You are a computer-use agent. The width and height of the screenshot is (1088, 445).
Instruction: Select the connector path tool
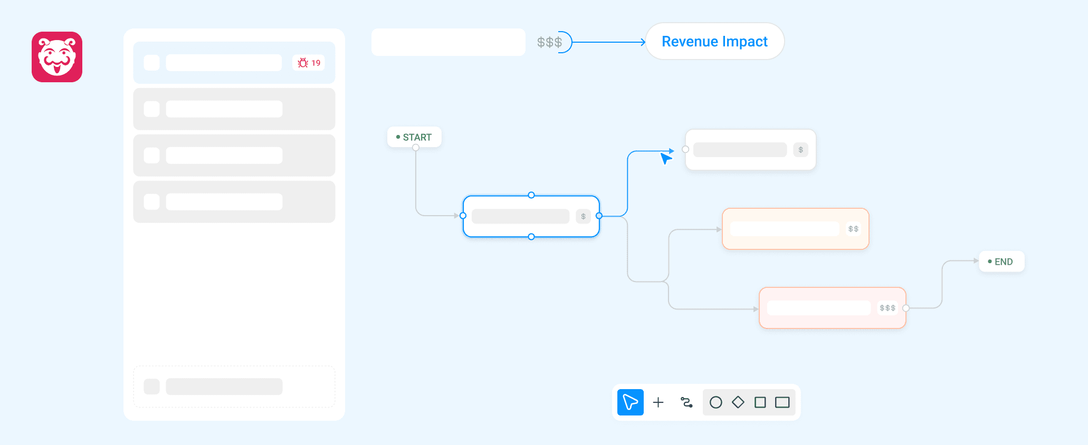coord(686,403)
